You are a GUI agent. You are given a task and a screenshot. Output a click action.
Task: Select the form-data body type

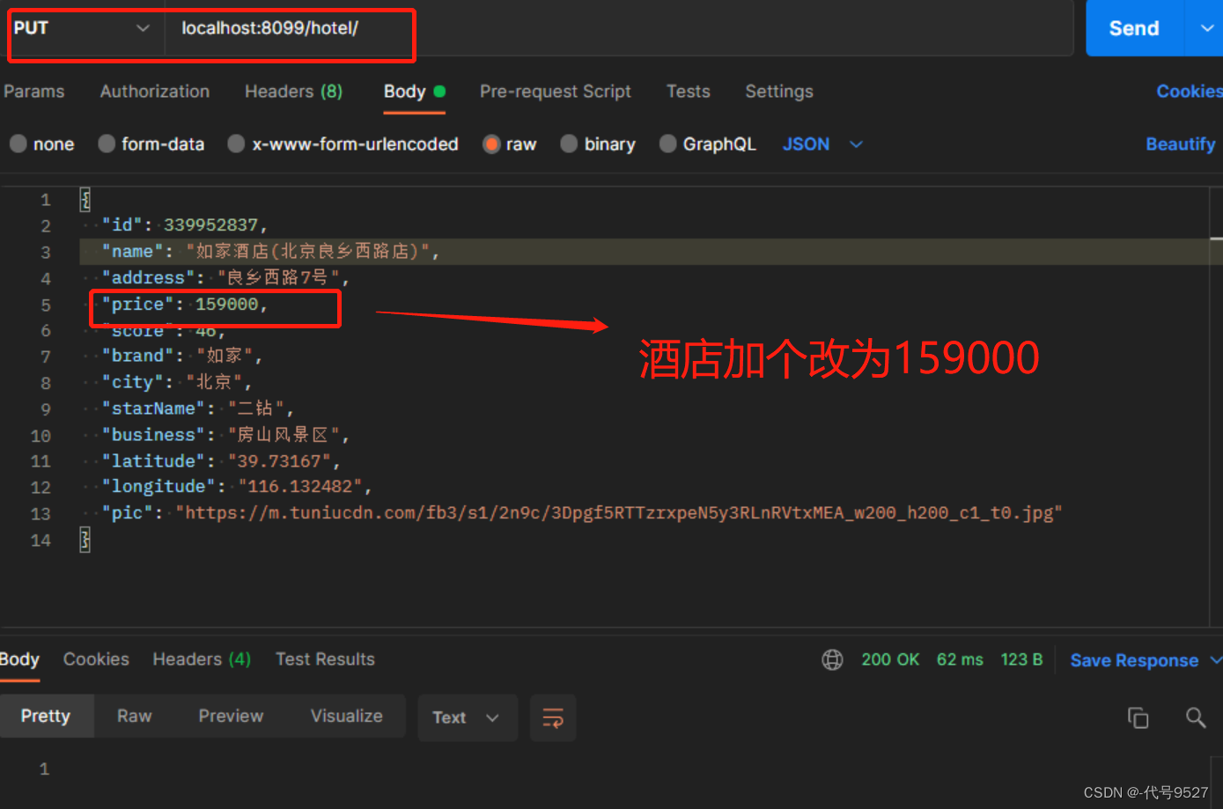[151, 144]
